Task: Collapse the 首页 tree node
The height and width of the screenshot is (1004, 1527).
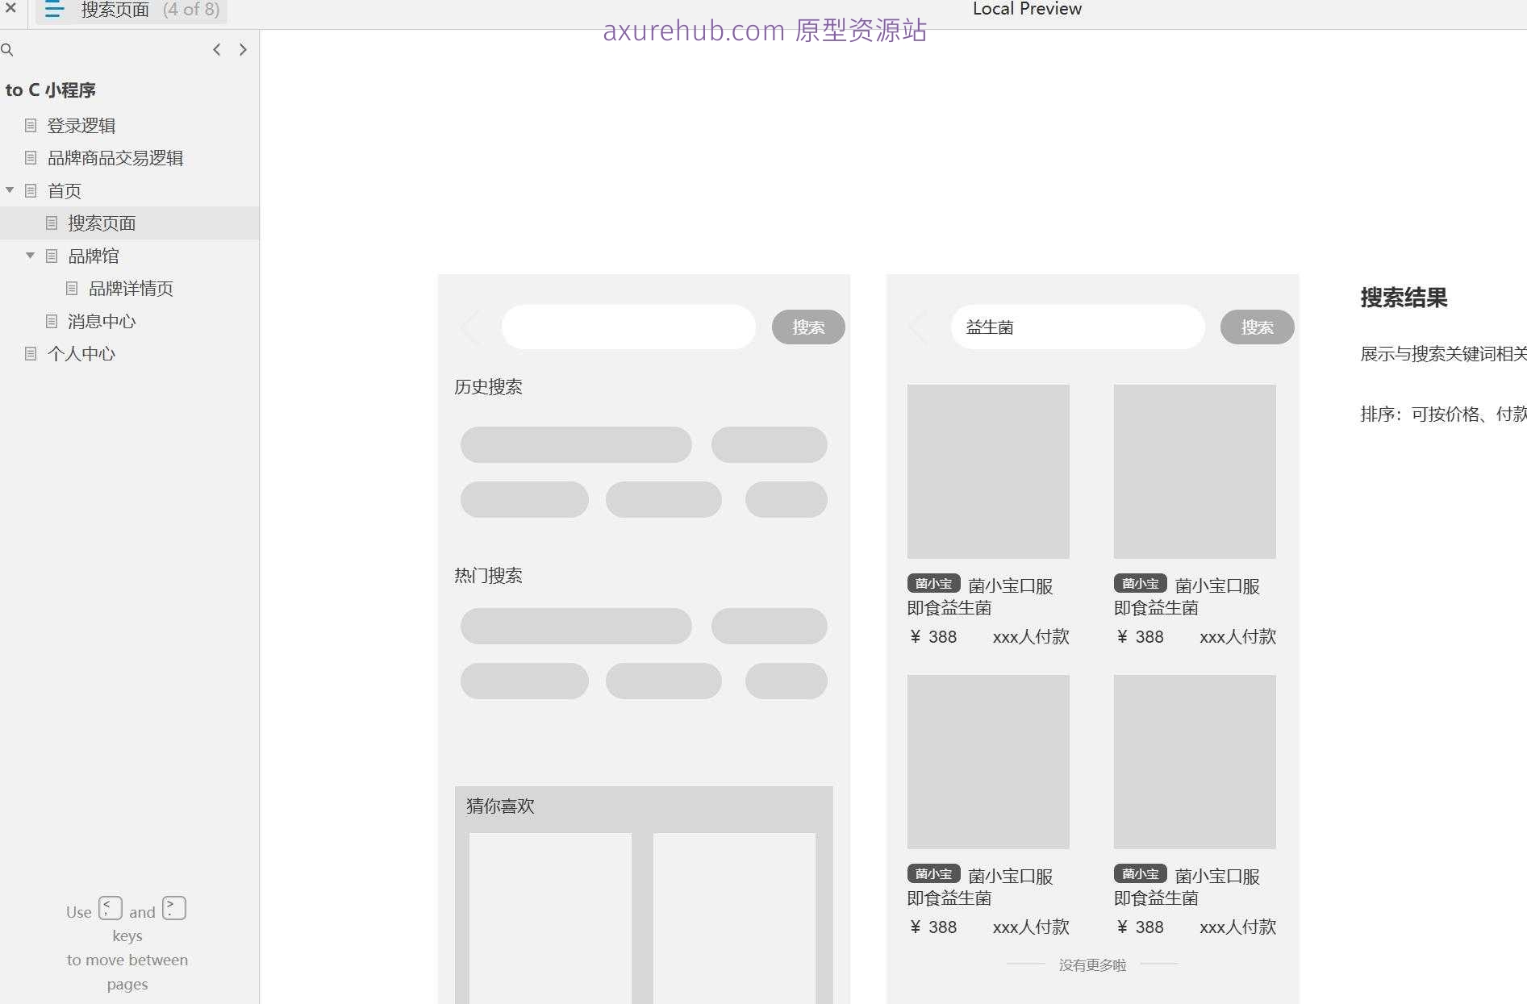Action: (10, 190)
